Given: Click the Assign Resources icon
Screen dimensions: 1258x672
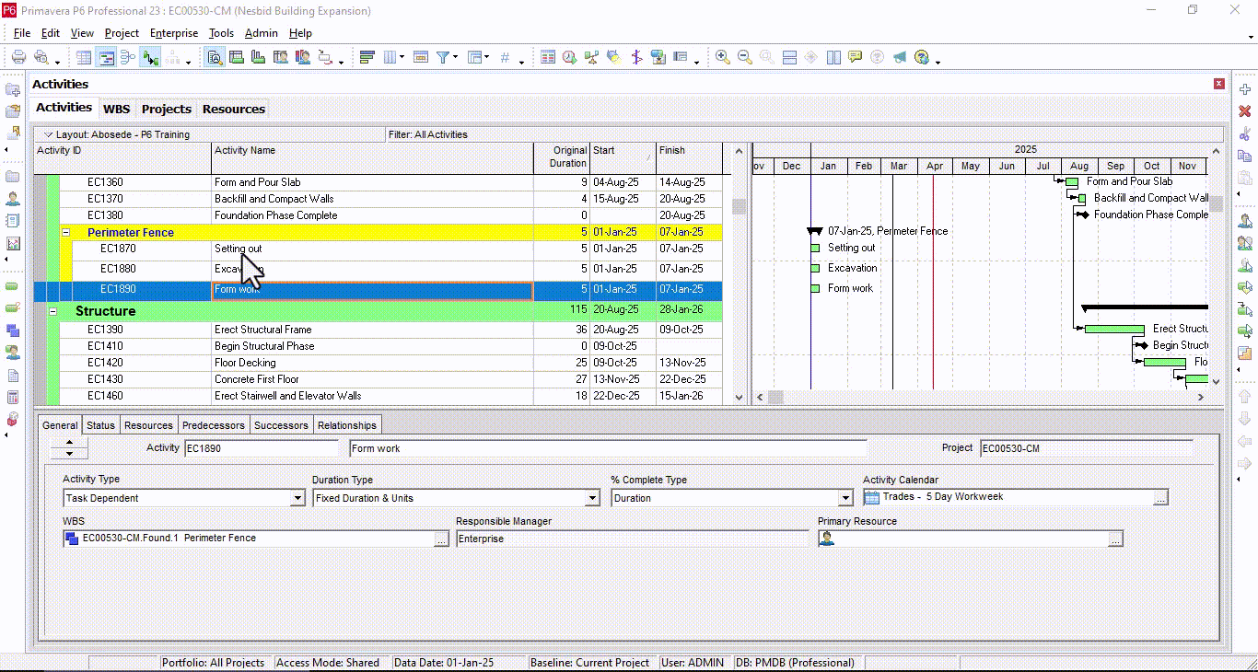Looking at the screenshot, I should 1245,221.
